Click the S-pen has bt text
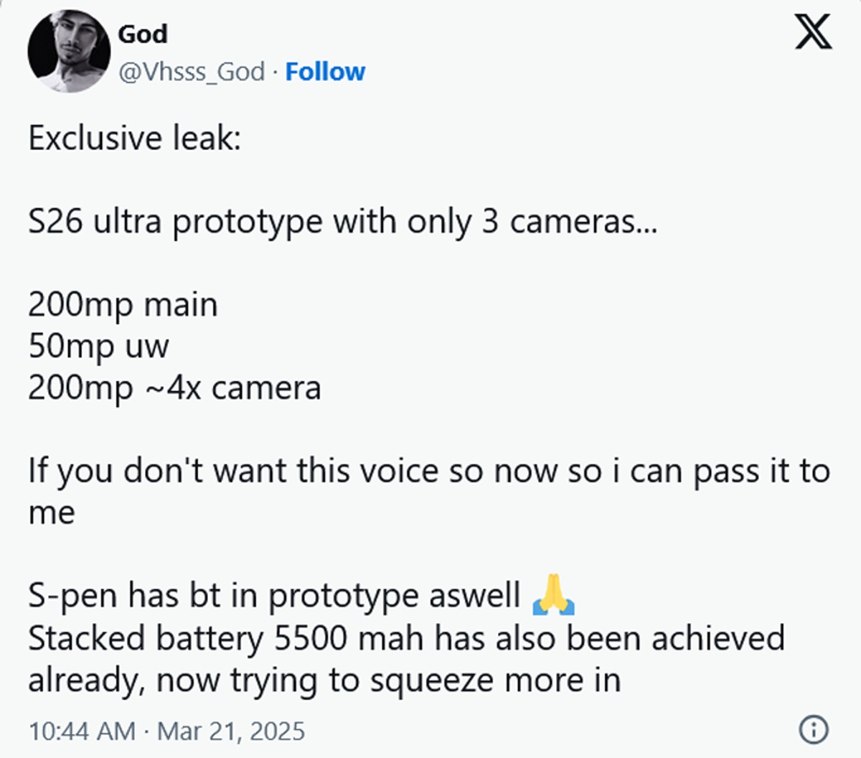The width and height of the screenshot is (861, 758). (x=274, y=596)
